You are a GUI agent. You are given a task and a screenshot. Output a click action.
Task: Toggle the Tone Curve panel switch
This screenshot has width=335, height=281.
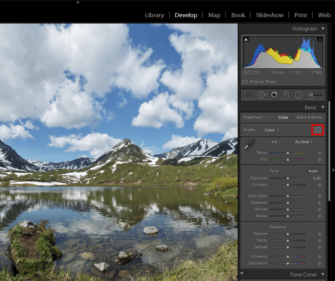pos(242,274)
